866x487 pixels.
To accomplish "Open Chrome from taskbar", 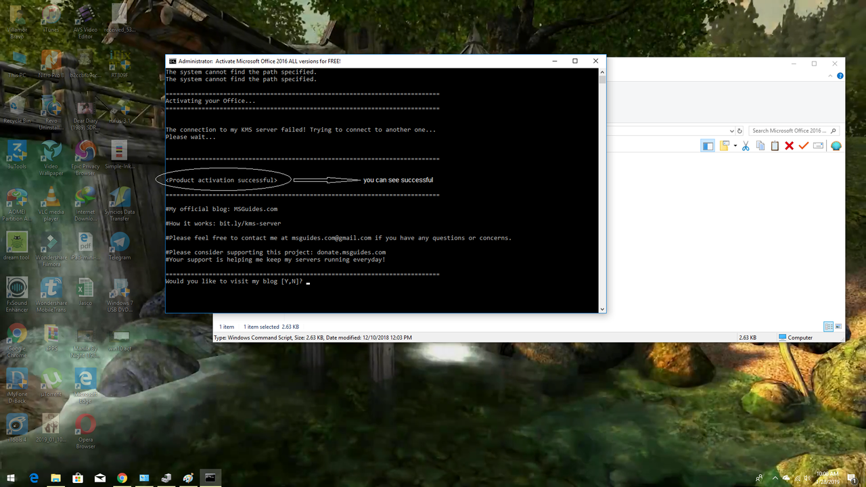I will (122, 478).
